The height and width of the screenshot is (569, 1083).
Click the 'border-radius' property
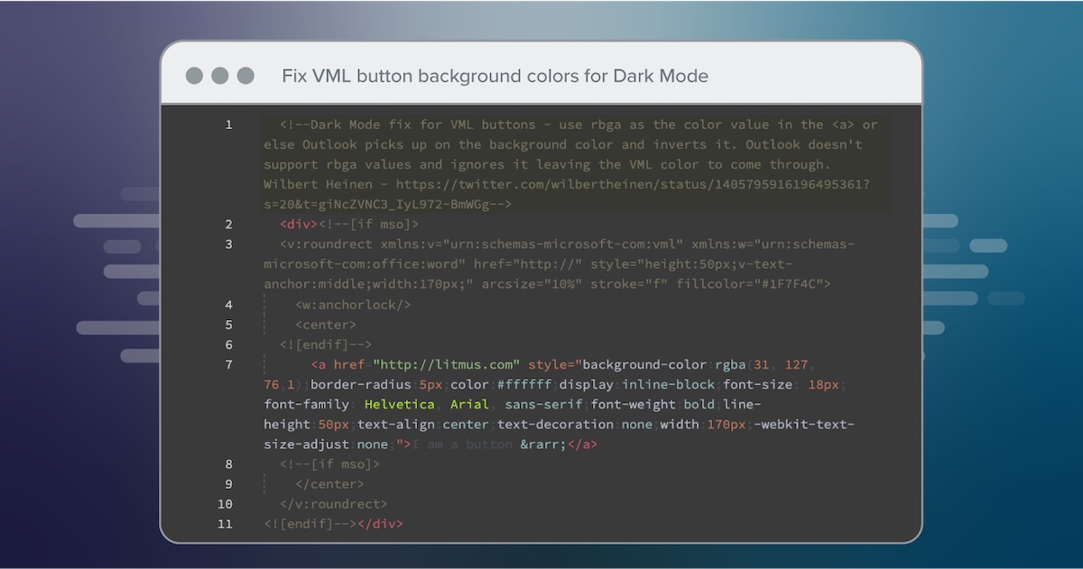tap(360, 384)
